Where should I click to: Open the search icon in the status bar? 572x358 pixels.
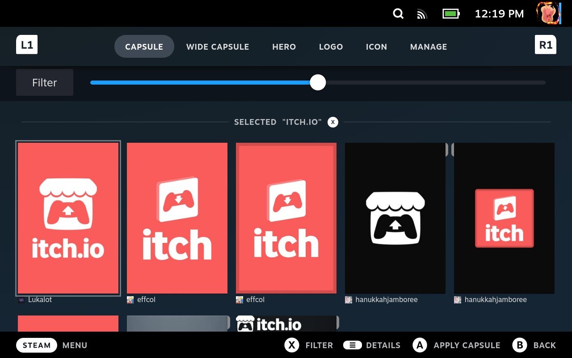coord(398,14)
